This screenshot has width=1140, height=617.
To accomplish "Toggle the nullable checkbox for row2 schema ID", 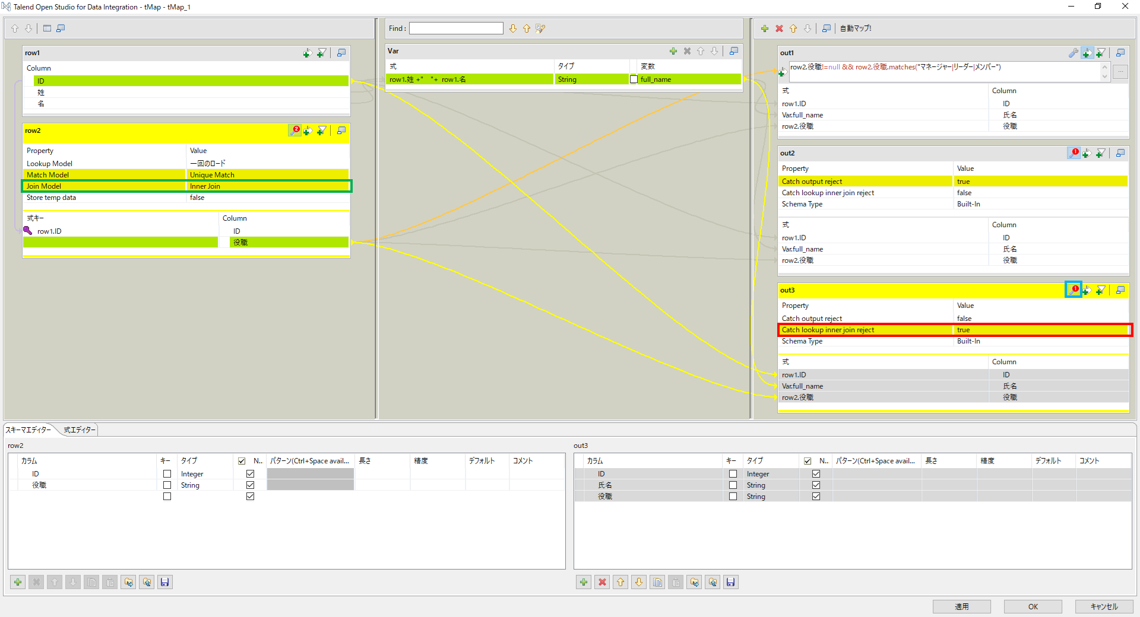I will point(250,474).
